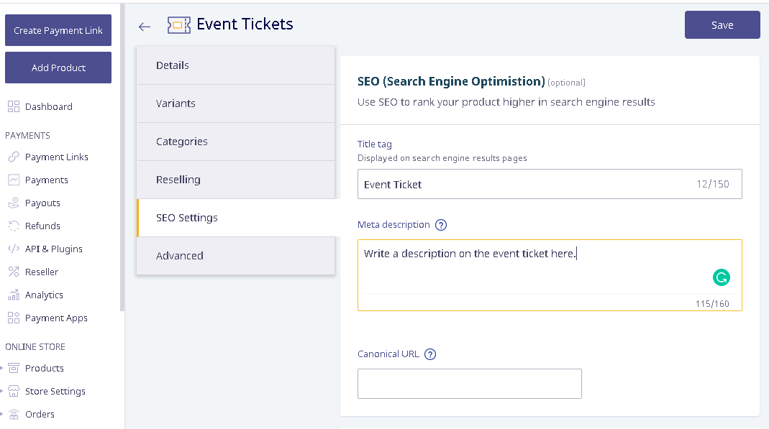
Task: Switch to the Advanced tab
Action: click(236, 256)
